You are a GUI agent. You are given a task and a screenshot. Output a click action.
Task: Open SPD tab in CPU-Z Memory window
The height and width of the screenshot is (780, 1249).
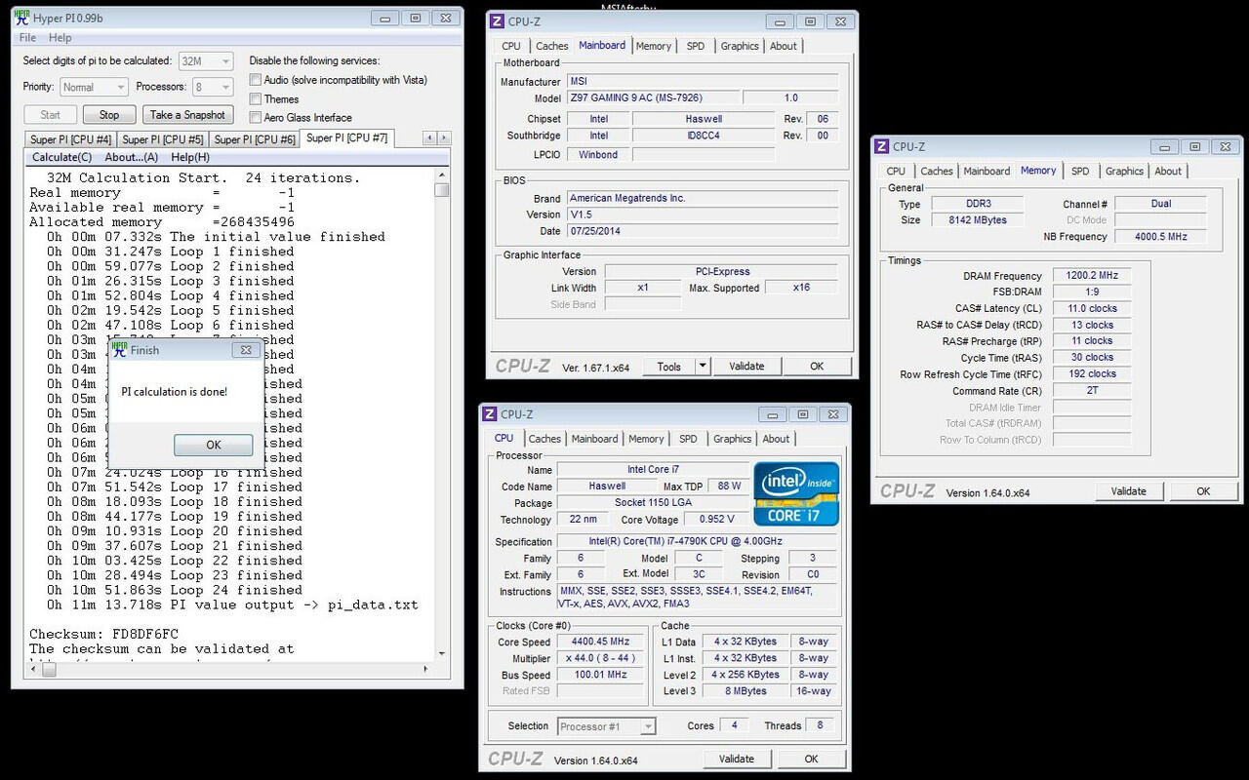point(1080,171)
